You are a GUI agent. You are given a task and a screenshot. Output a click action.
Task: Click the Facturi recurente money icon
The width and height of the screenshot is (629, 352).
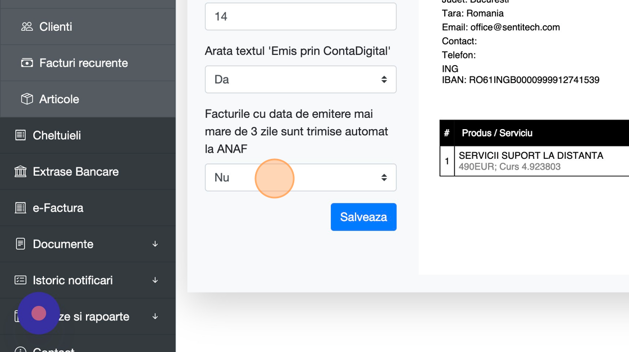(26, 63)
